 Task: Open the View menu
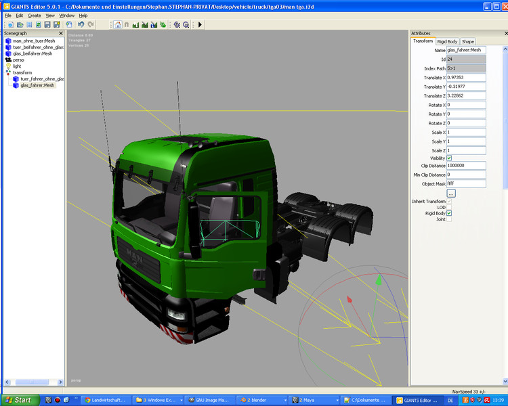[x=50, y=16]
